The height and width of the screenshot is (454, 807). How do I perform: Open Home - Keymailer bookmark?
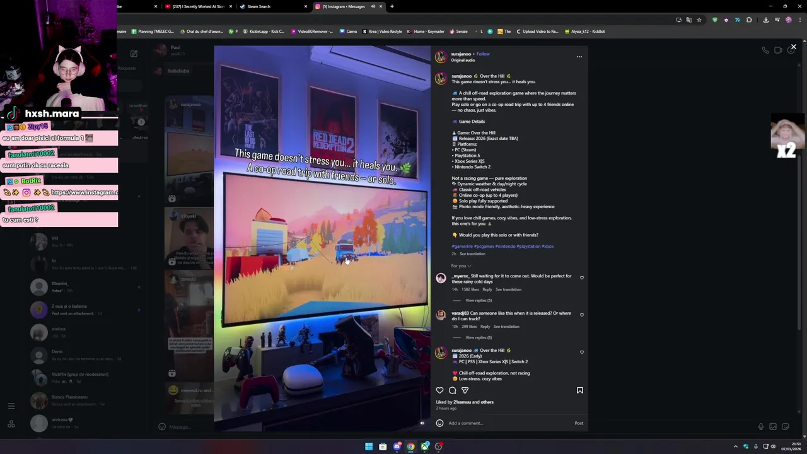426,31
